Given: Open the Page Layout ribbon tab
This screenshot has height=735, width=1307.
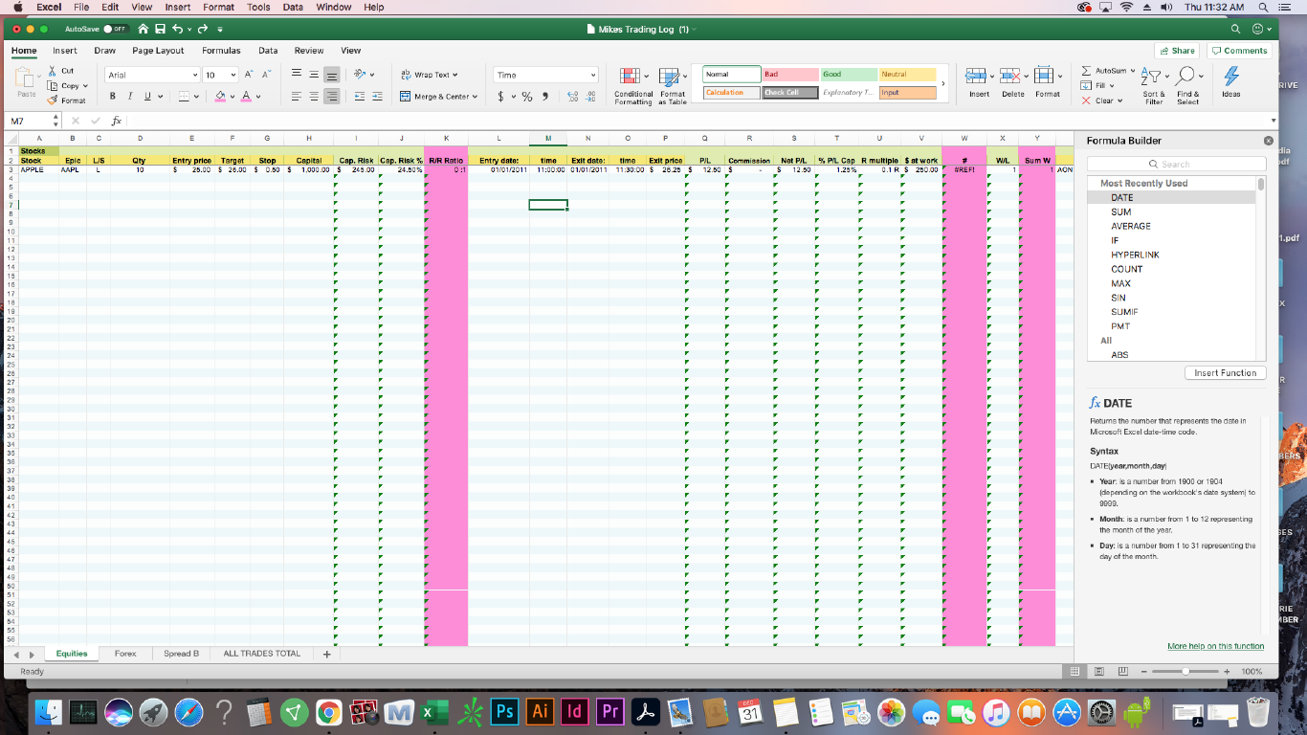Looking at the screenshot, I should tap(158, 51).
